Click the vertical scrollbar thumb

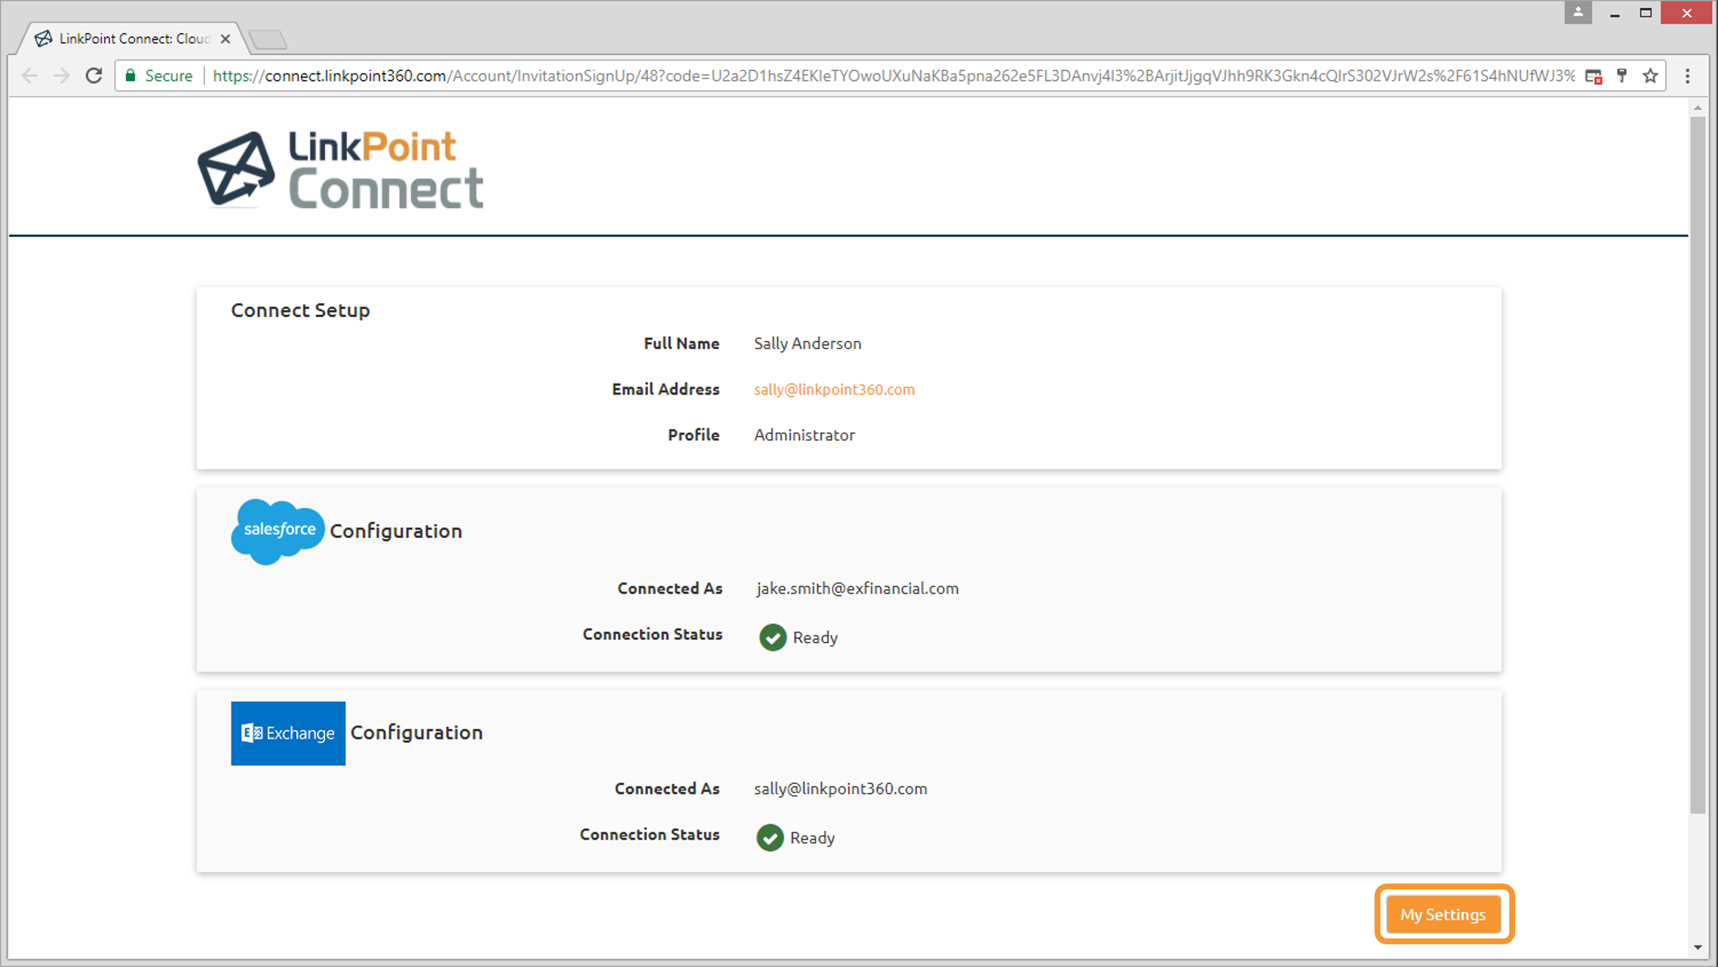[1697, 464]
